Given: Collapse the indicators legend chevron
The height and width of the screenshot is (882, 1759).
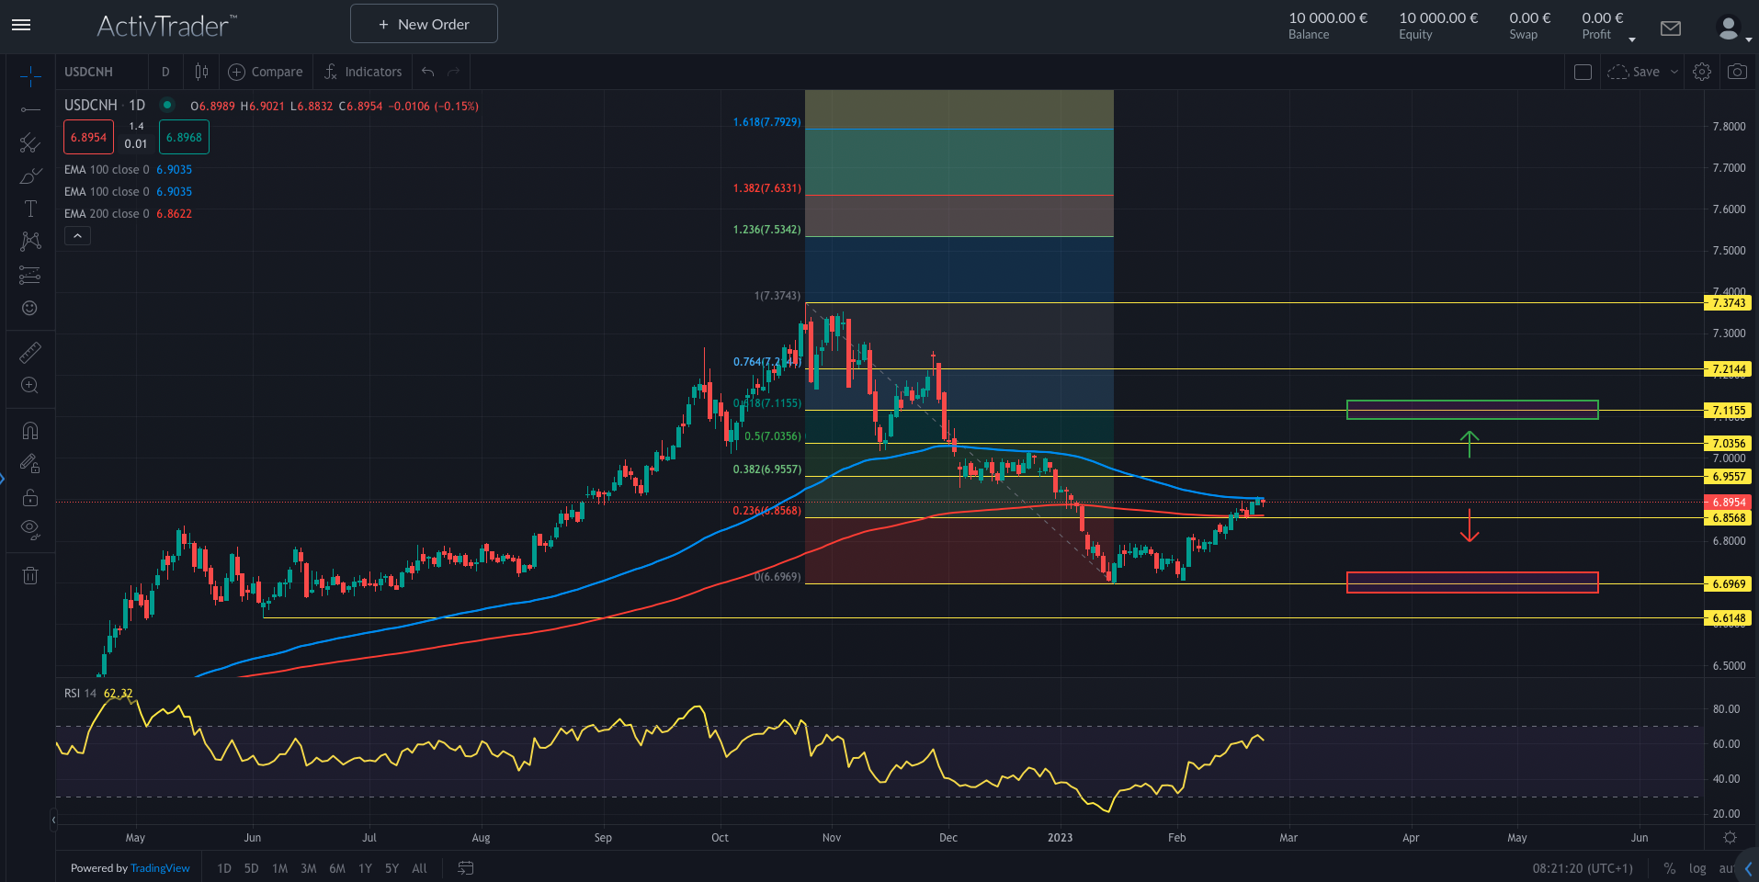Looking at the screenshot, I should point(77,235).
